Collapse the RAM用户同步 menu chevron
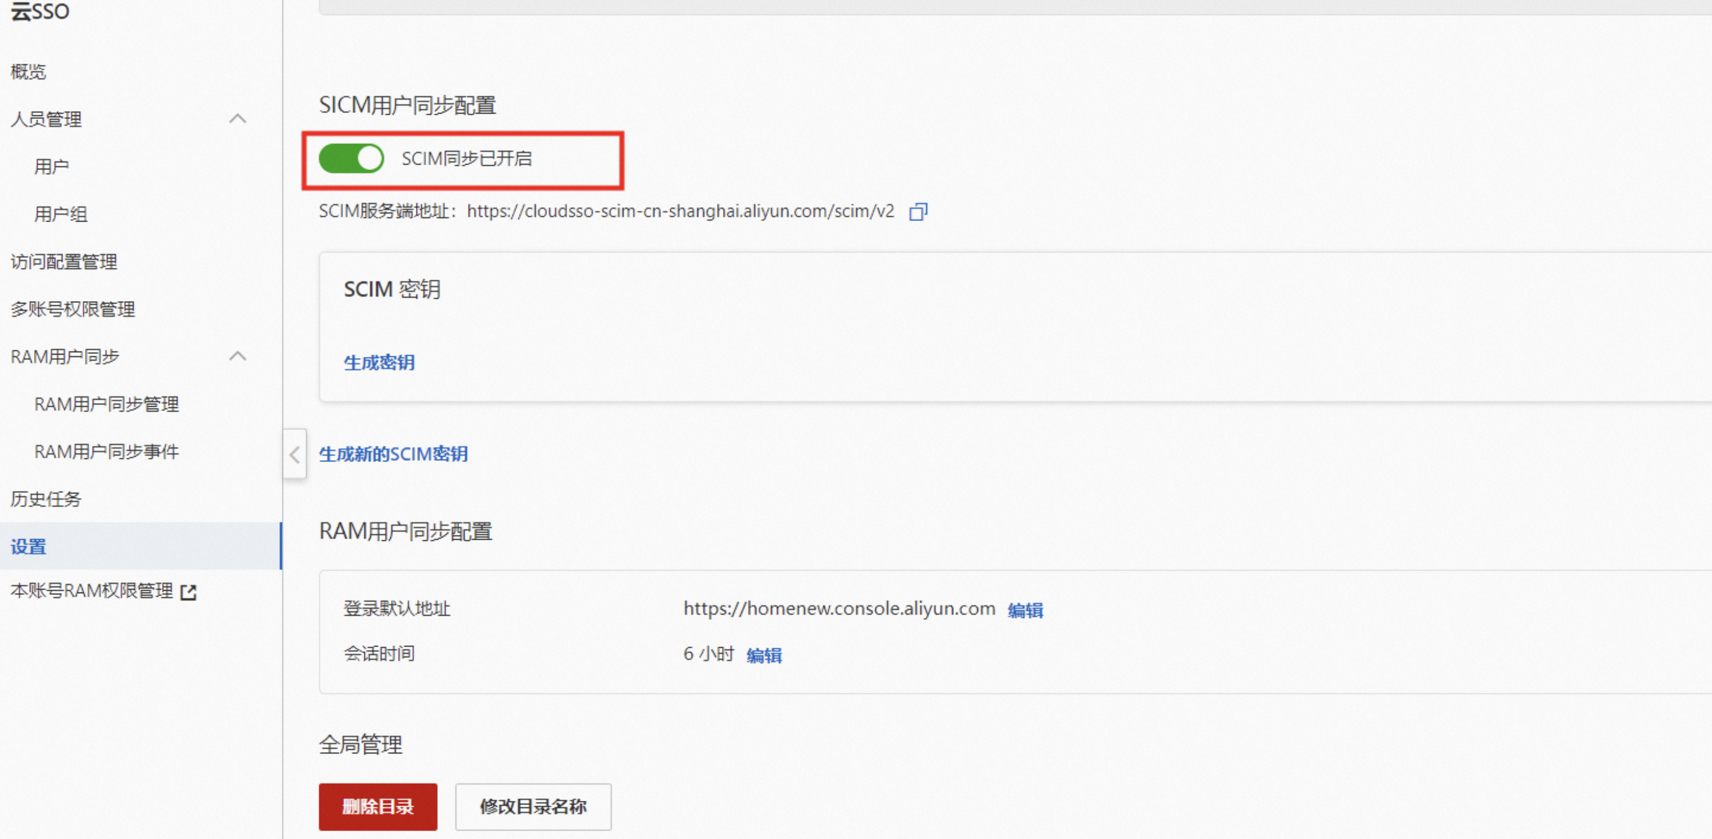The height and width of the screenshot is (839, 1712). tap(237, 356)
